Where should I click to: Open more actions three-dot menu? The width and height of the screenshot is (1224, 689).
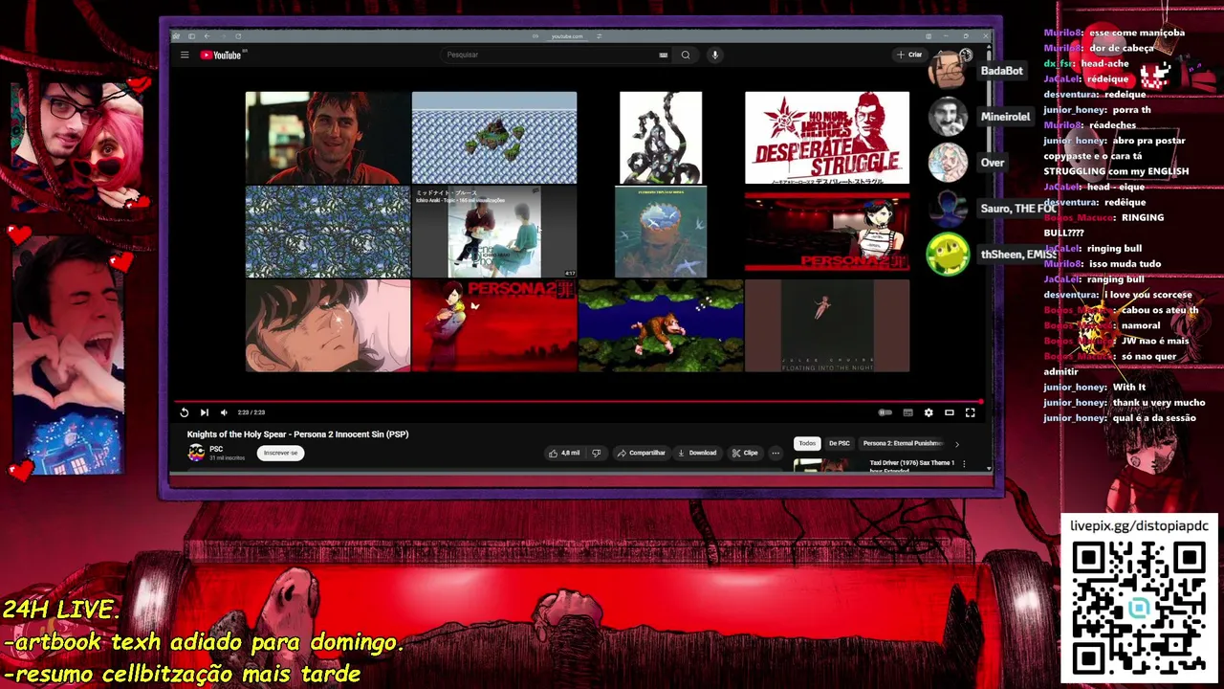coord(776,453)
